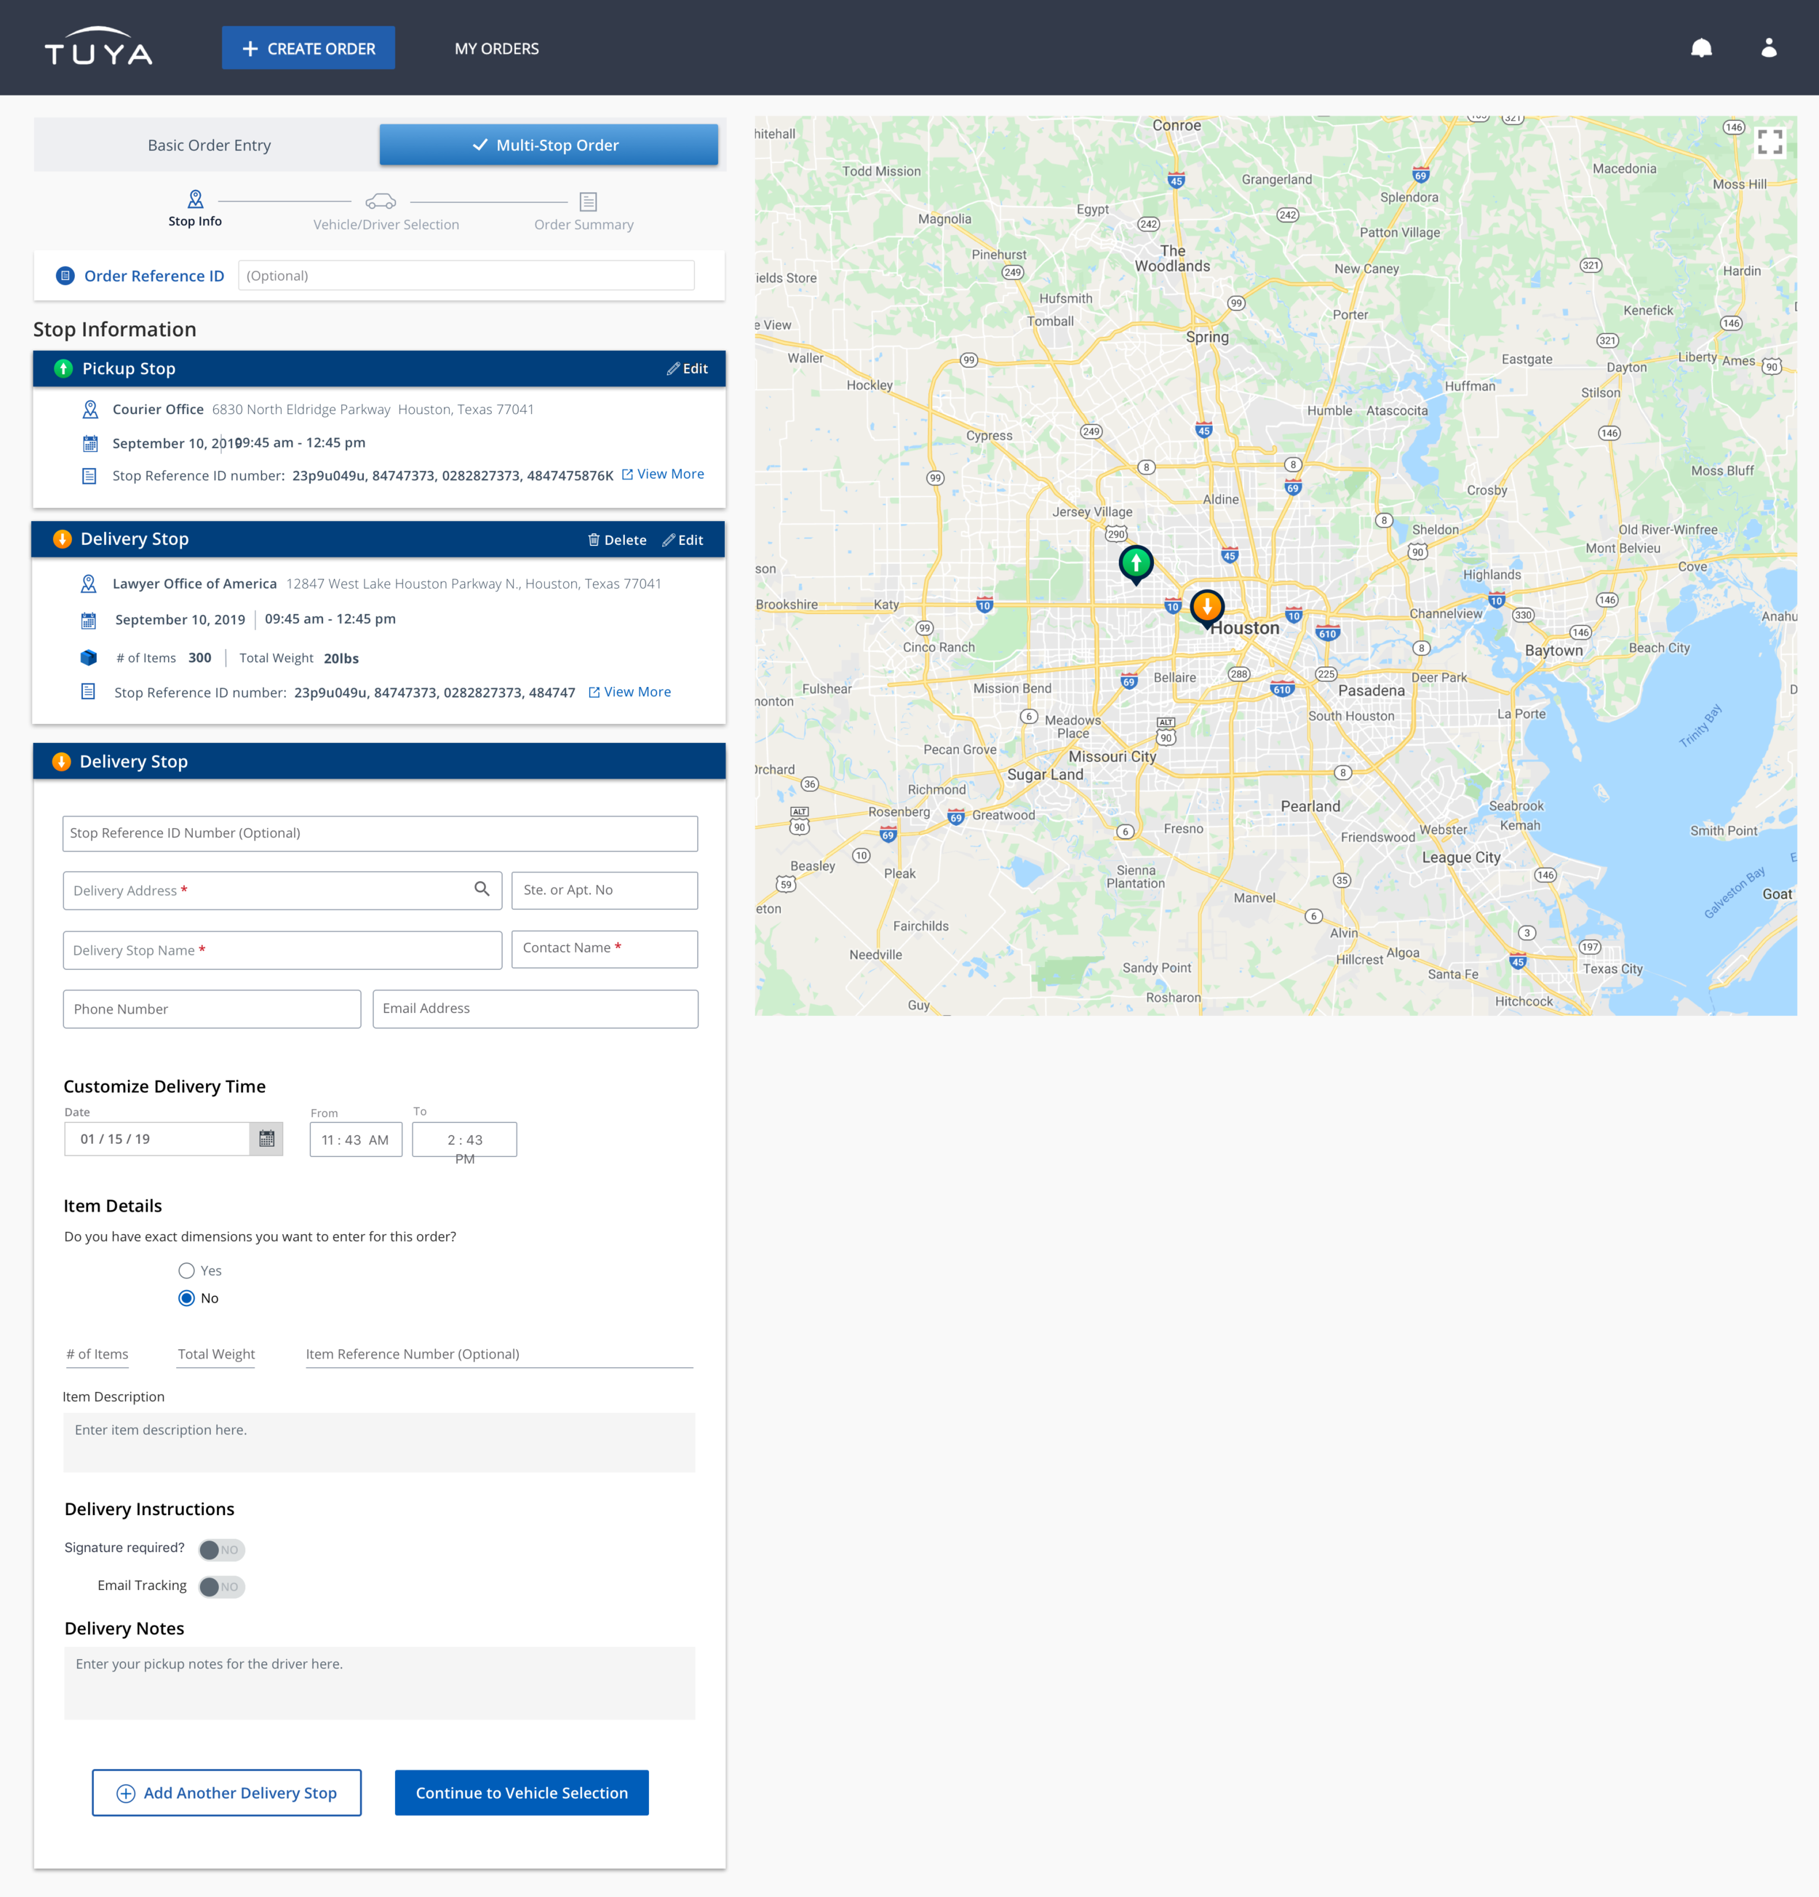Toggle Signature required switch
Viewport: 1819px width, 1897px height.
[222, 1549]
